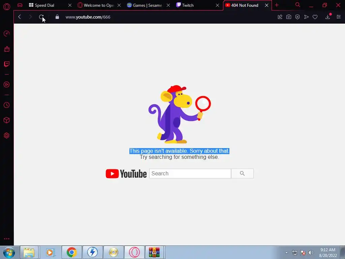
Task: Open Easy Setup sliders icon
Action: [x=339, y=17]
